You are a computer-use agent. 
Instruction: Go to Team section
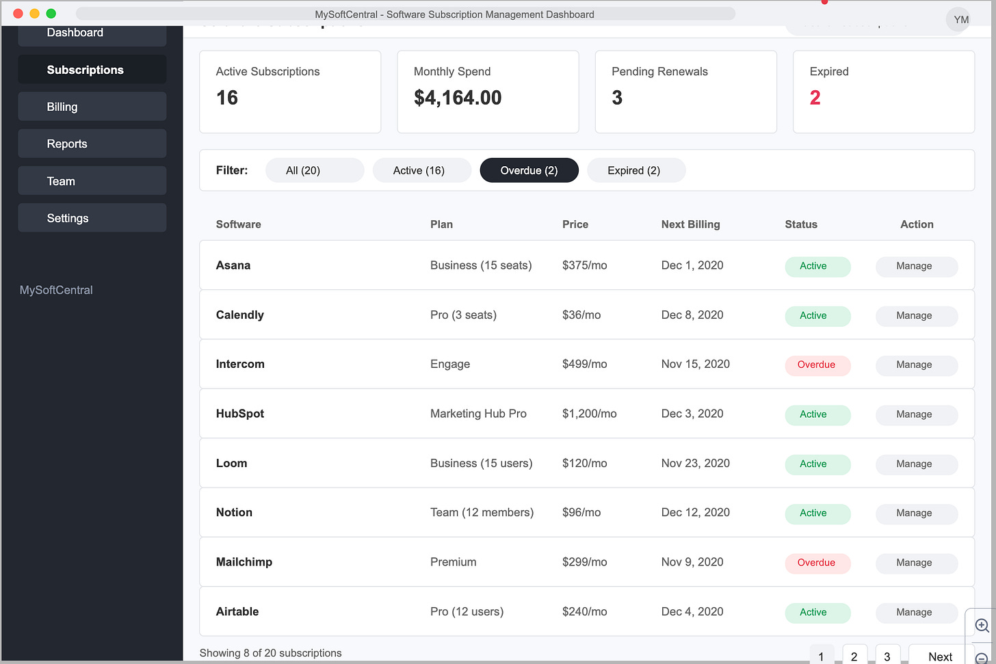[92, 181]
